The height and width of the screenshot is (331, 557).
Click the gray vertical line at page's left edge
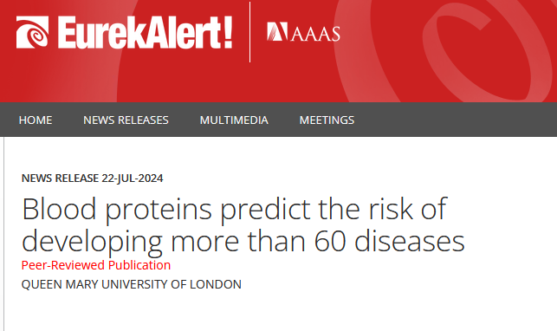[x=4, y=234]
